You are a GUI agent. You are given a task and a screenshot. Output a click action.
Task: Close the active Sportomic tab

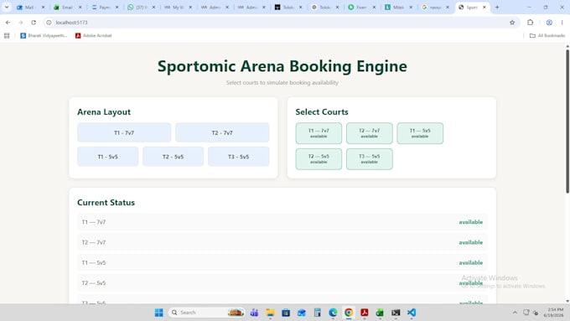coord(484,8)
